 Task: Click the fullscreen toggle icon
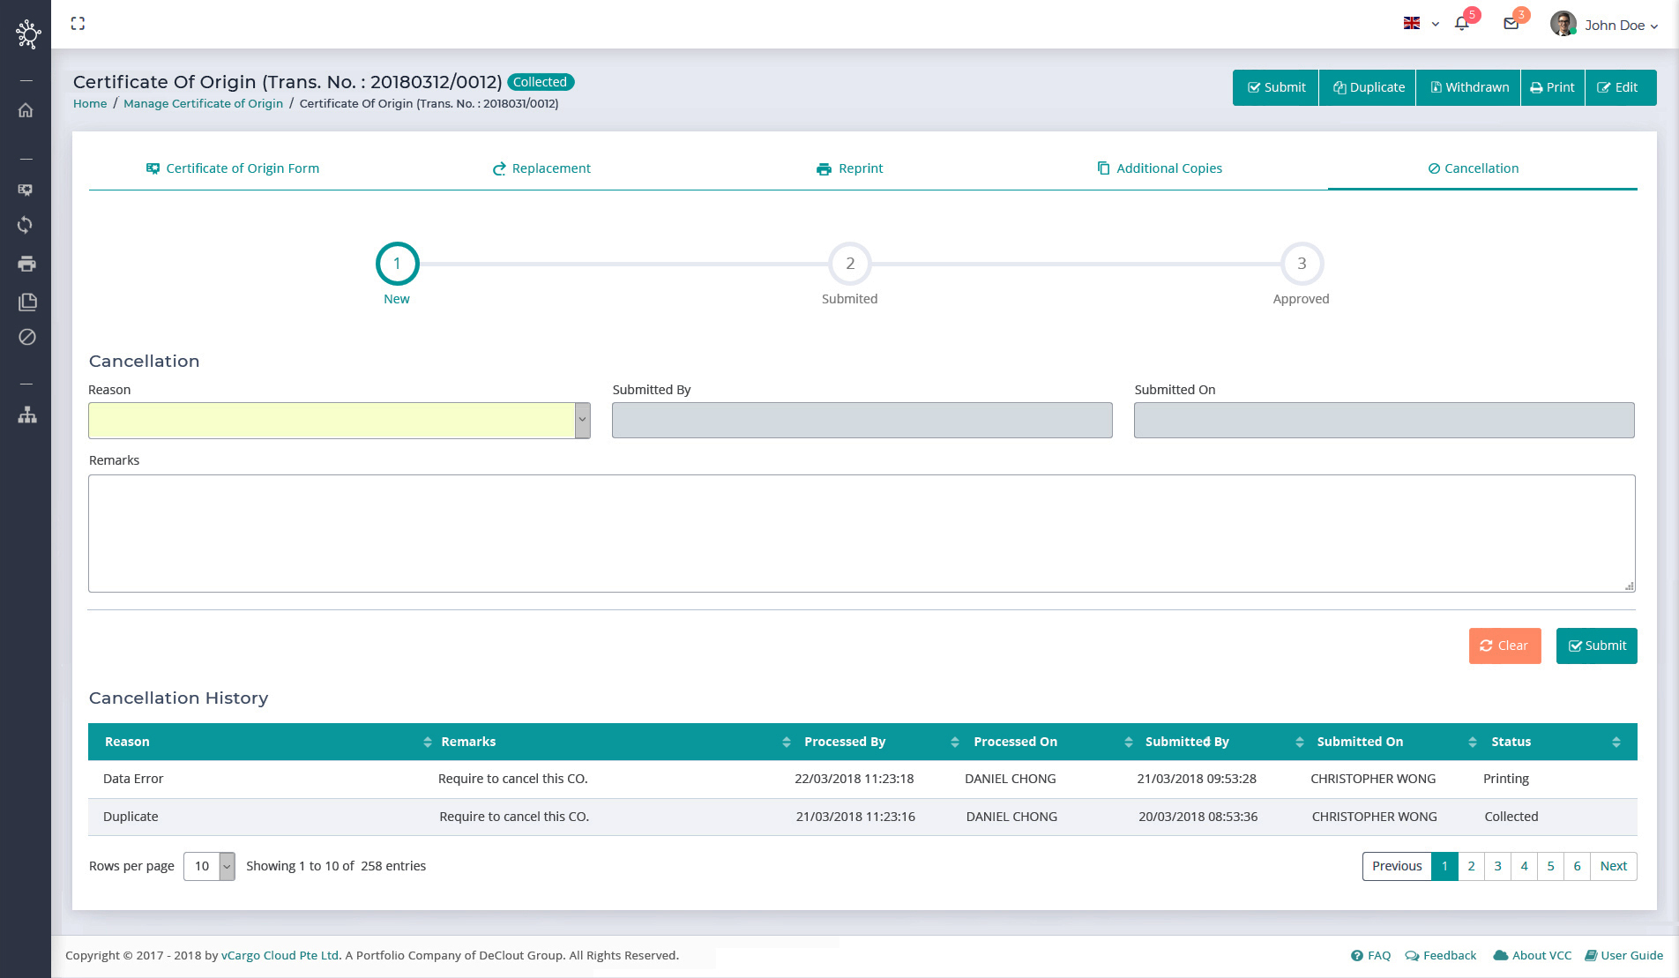click(x=78, y=24)
